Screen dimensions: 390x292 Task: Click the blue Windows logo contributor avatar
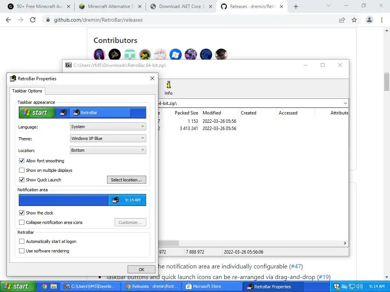176,54
